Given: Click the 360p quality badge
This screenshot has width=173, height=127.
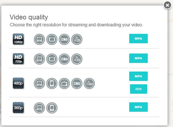Looking at the screenshot, I should [18, 108].
